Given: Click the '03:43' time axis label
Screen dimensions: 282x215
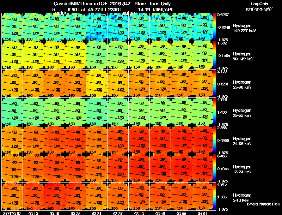Looking at the screenshot, I should [139, 213].
